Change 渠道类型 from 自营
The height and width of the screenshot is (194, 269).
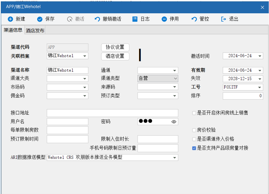coord(158,78)
